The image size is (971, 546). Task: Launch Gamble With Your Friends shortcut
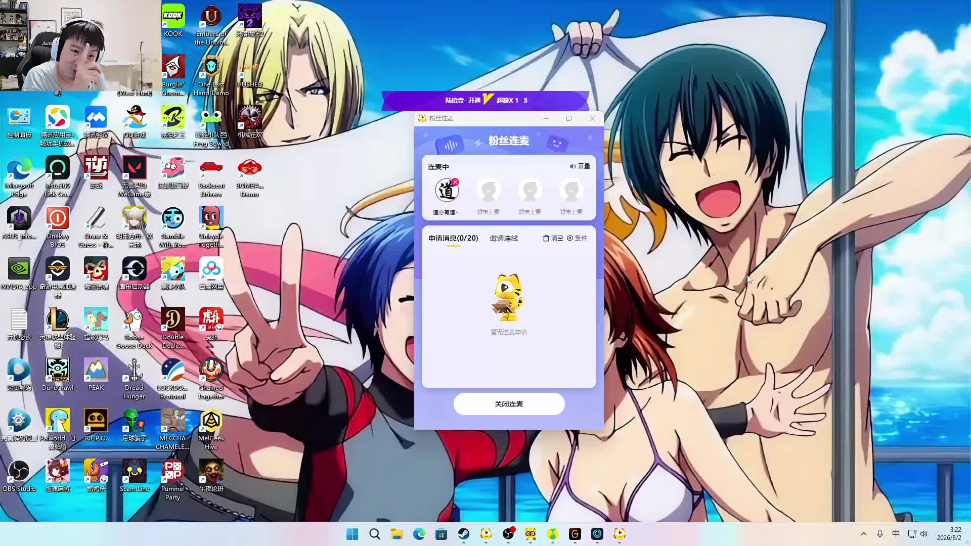(173, 226)
